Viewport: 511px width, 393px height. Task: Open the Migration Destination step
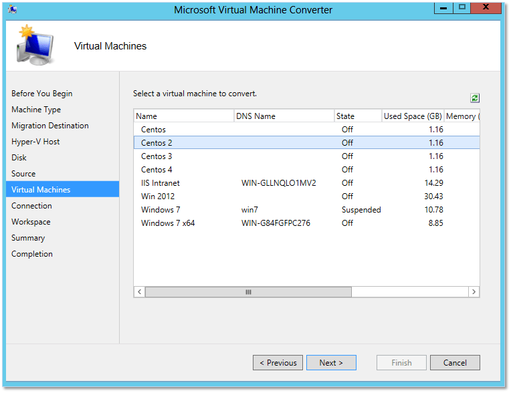(x=50, y=126)
